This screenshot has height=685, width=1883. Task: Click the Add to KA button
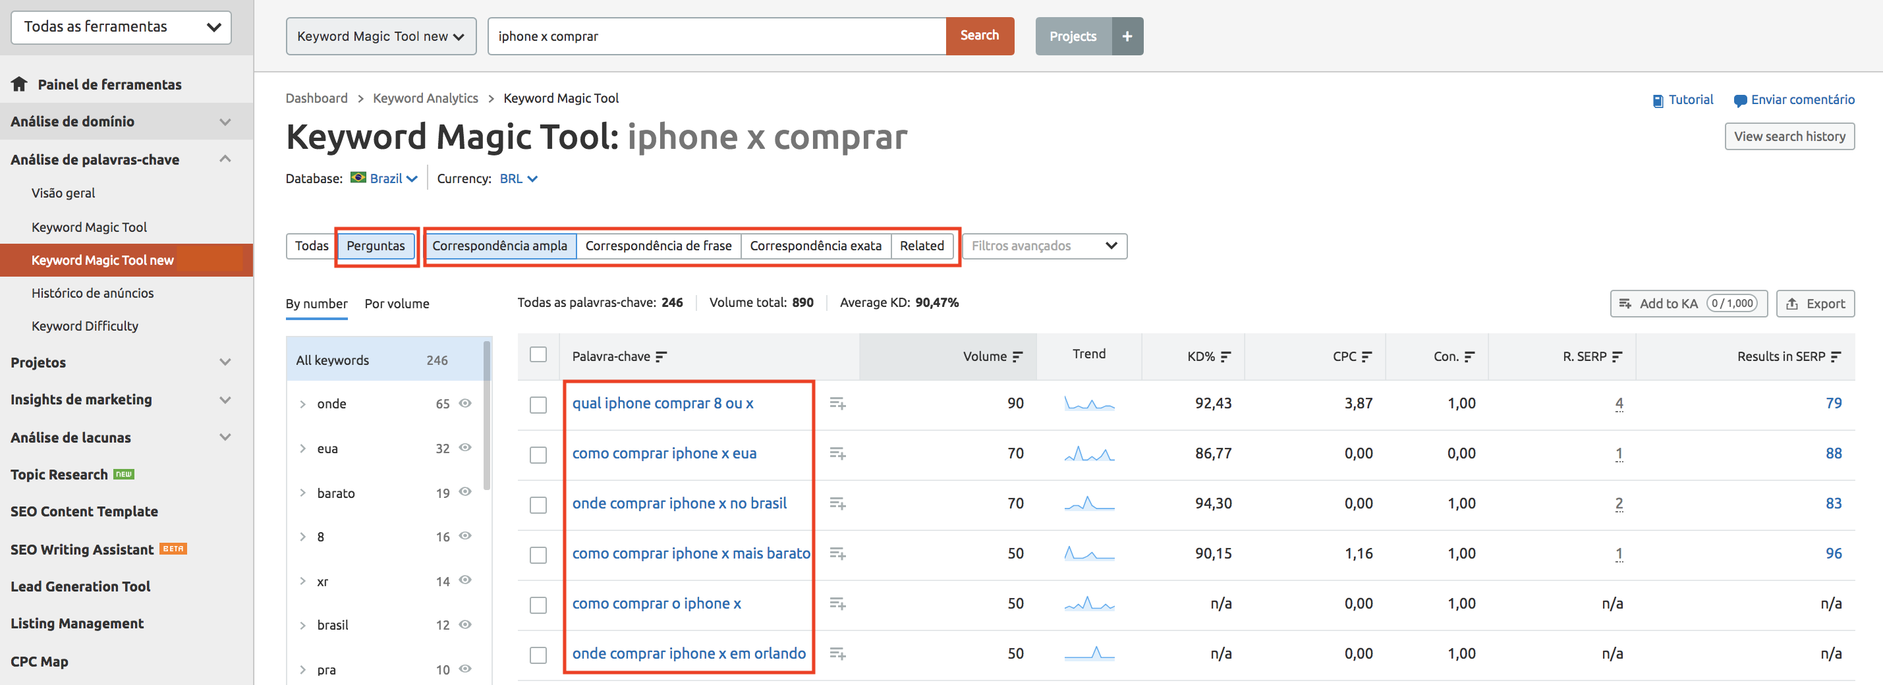pyautogui.click(x=1689, y=304)
